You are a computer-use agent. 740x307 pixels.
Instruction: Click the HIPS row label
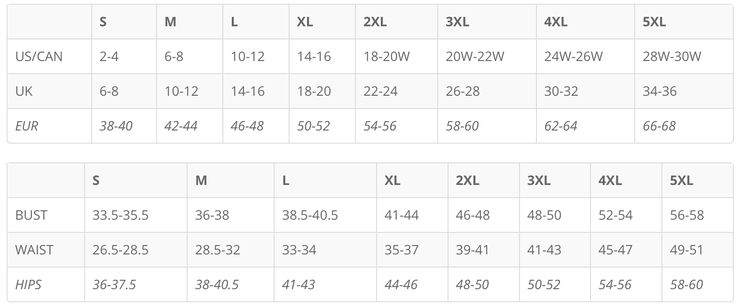click(x=29, y=284)
